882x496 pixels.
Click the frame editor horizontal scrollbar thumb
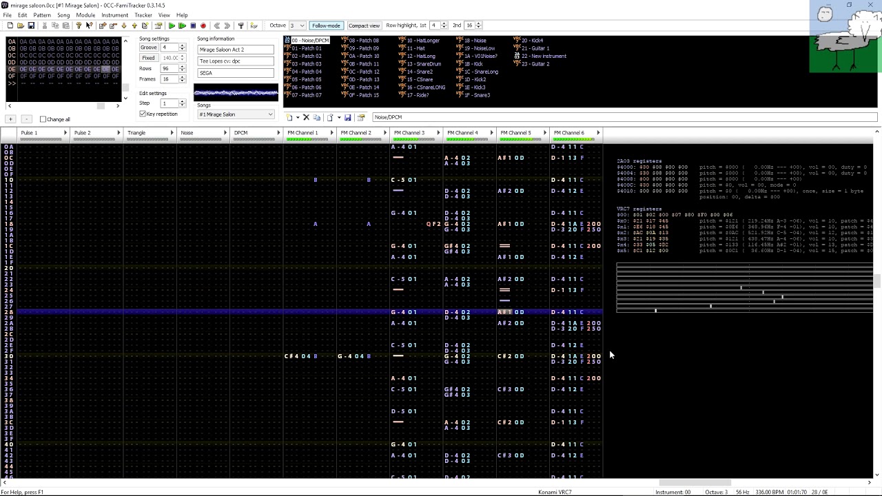[101, 105]
